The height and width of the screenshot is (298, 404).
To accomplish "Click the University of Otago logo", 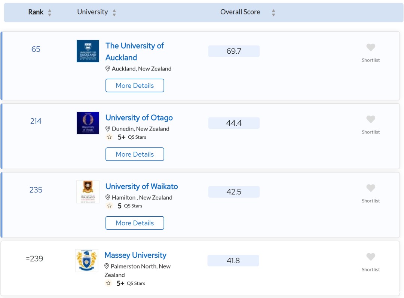I will pos(88,123).
